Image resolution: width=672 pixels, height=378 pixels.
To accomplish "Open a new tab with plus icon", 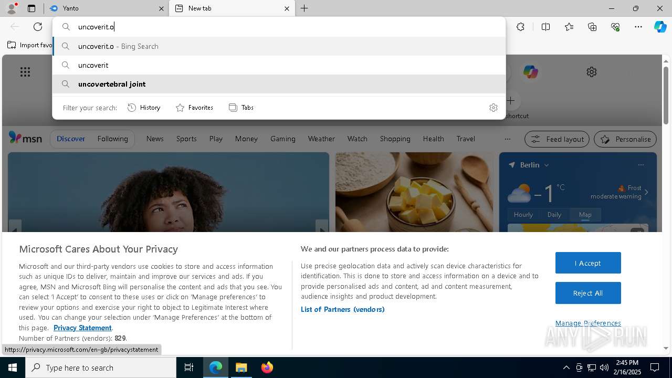I will (304, 8).
